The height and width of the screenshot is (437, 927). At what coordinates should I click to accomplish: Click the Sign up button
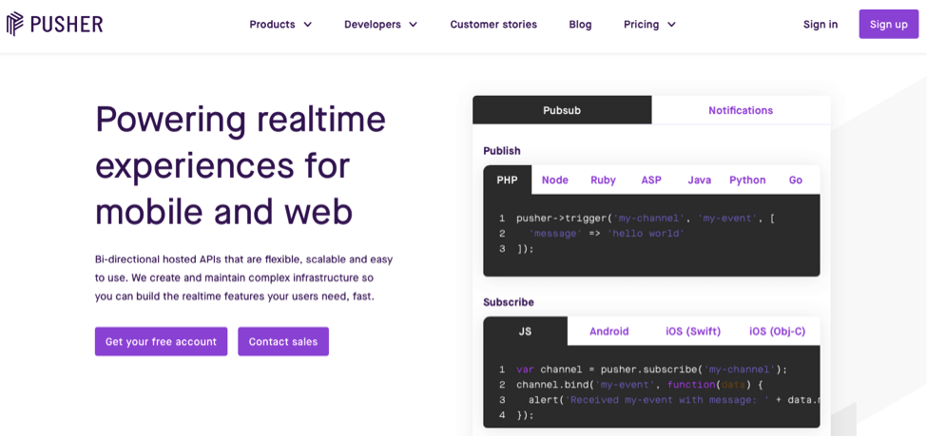tap(889, 24)
